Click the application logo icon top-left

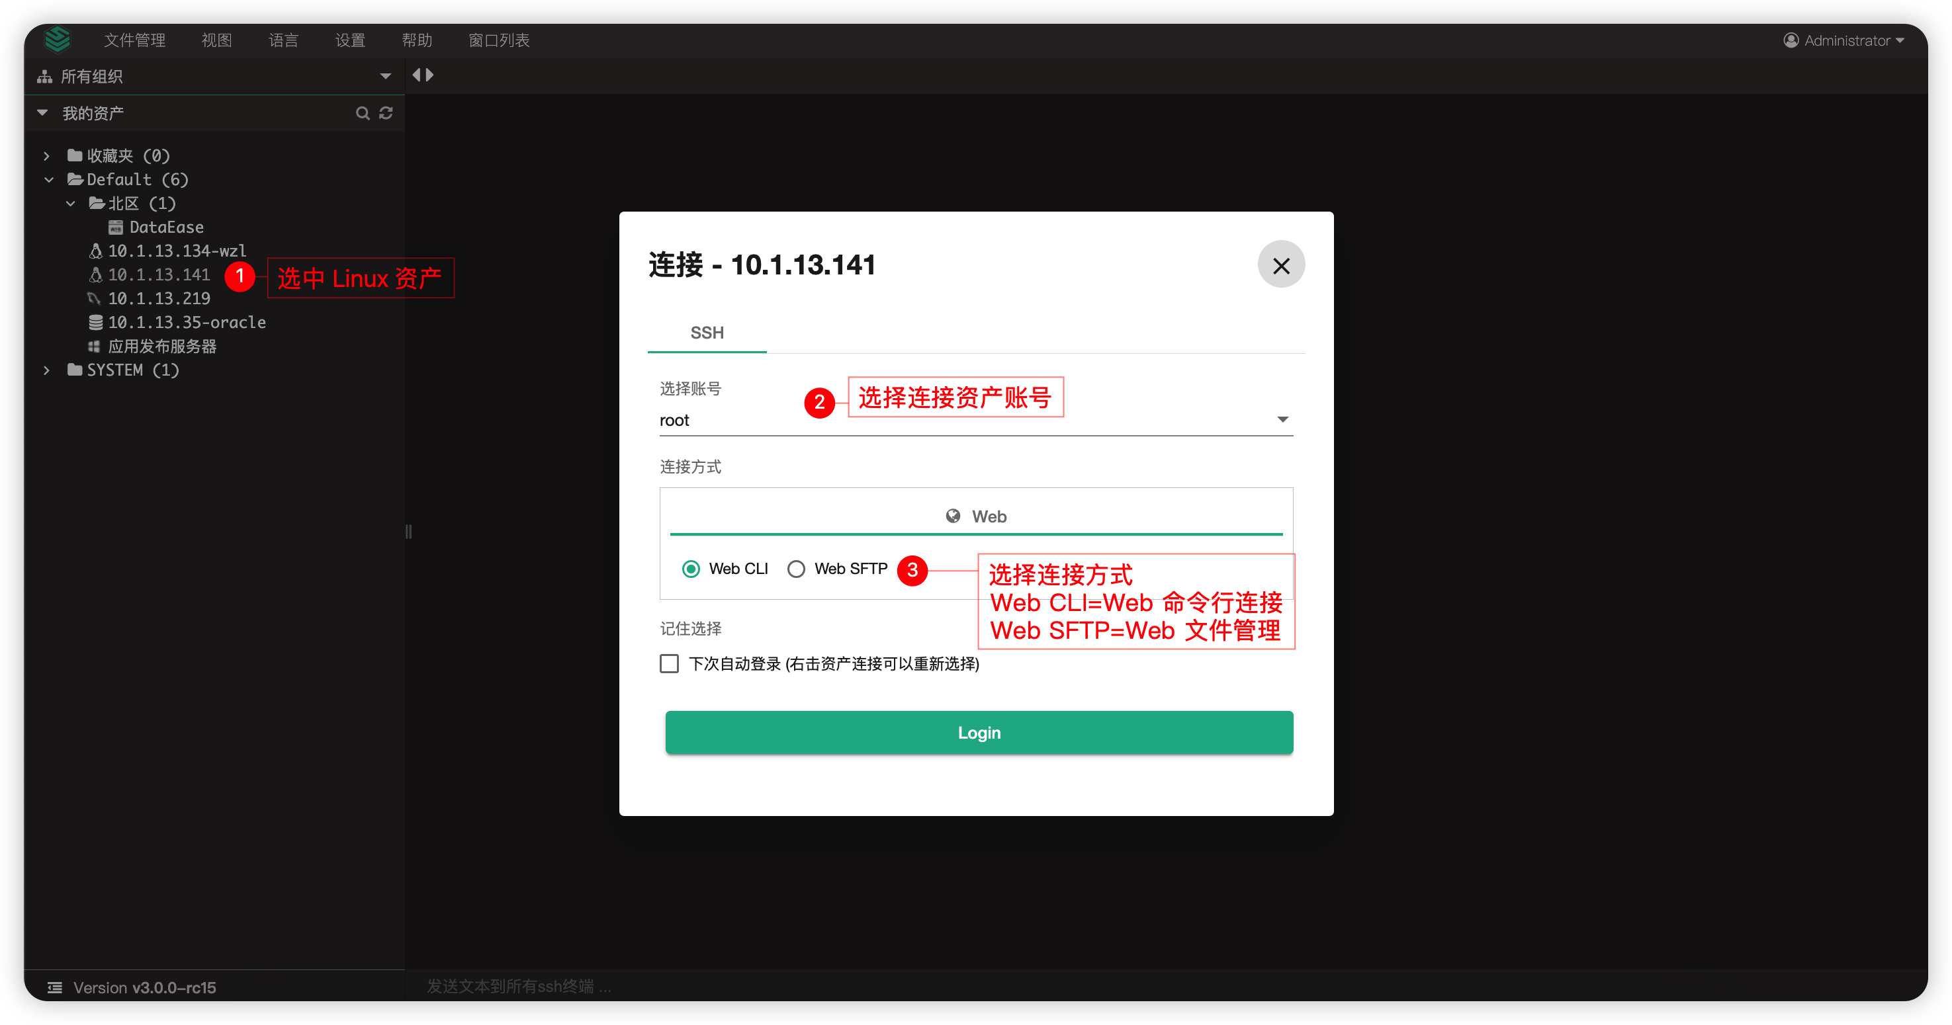[57, 40]
